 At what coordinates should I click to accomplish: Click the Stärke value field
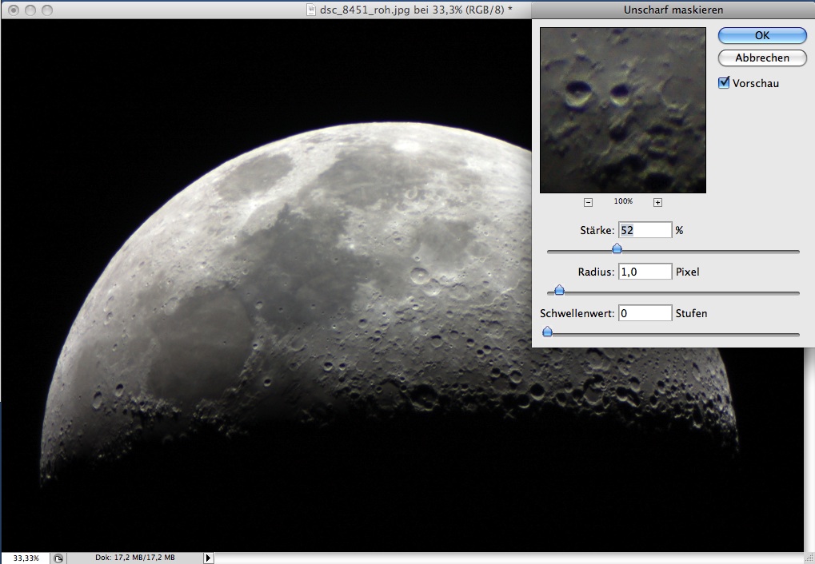pyautogui.click(x=645, y=230)
